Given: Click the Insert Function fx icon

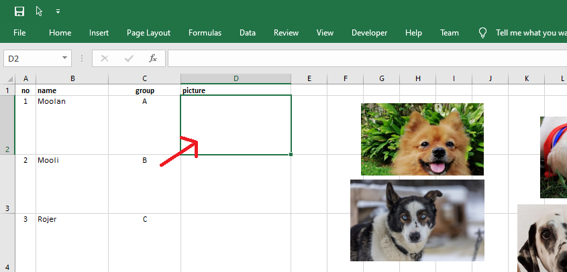Looking at the screenshot, I should coord(153,58).
